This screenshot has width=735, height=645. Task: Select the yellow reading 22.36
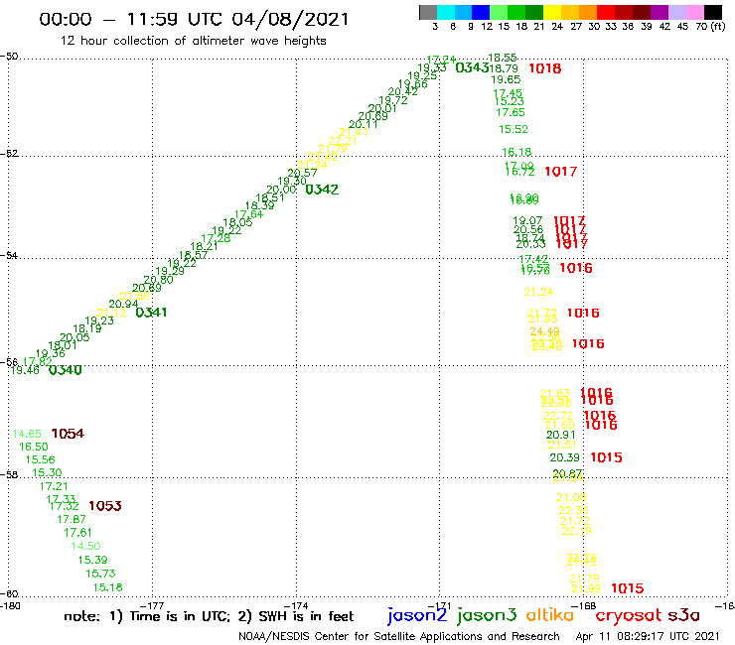click(573, 511)
